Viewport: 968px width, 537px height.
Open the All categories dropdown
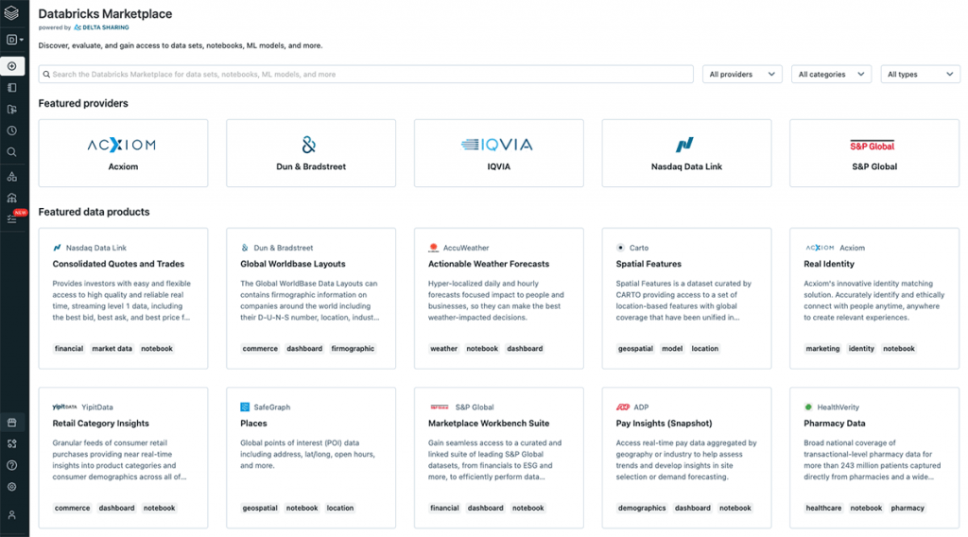pos(831,74)
